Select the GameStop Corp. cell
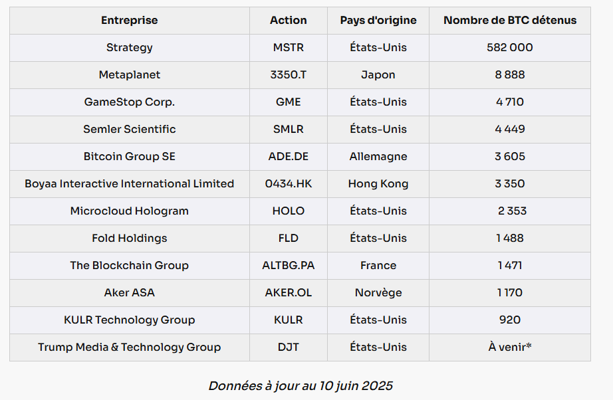This screenshot has width=613, height=400. (x=130, y=102)
